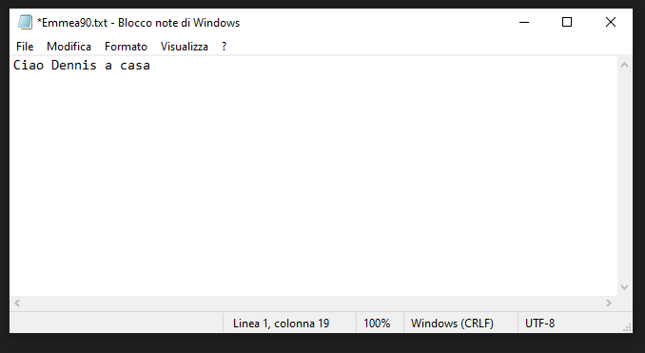Click the horizontal scrollbar right arrow
Viewport: 645px width, 353px height.
click(x=609, y=304)
